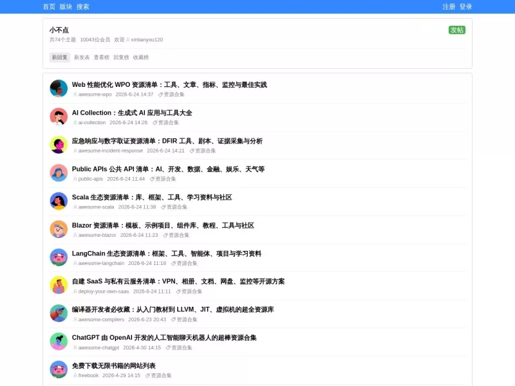515x386 pixels.
Task: Open 版块 in the top navigation
Action: [66, 6]
